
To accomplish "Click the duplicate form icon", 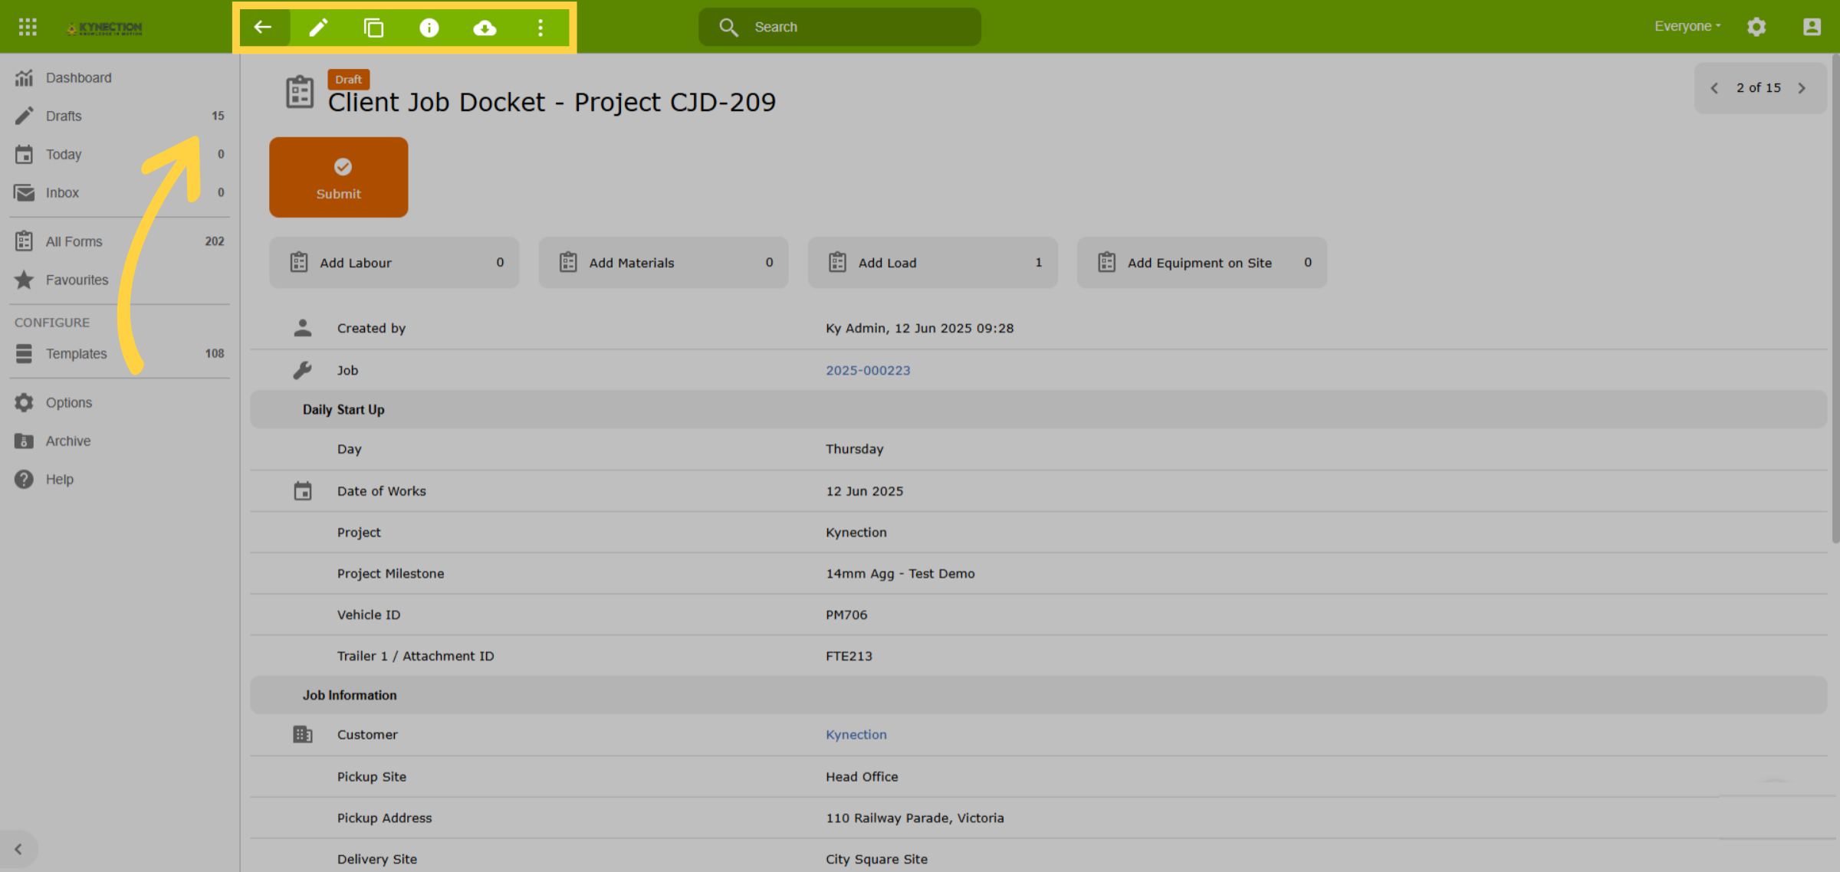I will point(373,28).
